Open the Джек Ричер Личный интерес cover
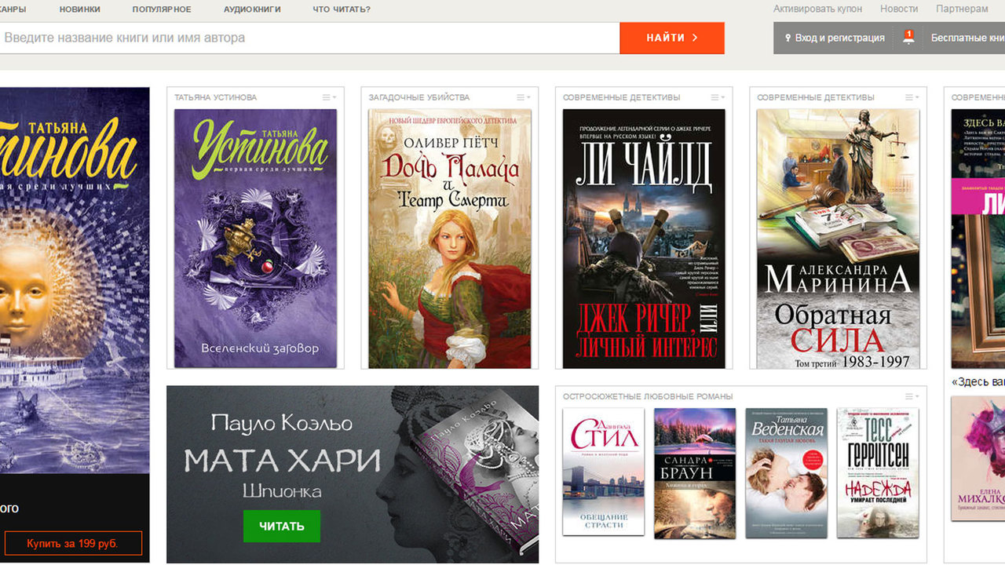This screenshot has height=565, width=1005. pyautogui.click(x=644, y=239)
